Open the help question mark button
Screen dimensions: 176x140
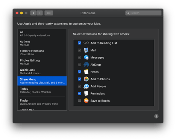pos(156,116)
